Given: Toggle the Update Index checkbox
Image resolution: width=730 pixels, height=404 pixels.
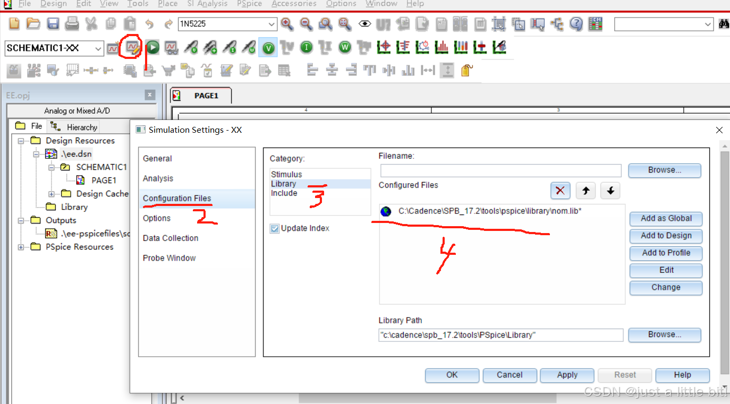Looking at the screenshot, I should (x=274, y=228).
